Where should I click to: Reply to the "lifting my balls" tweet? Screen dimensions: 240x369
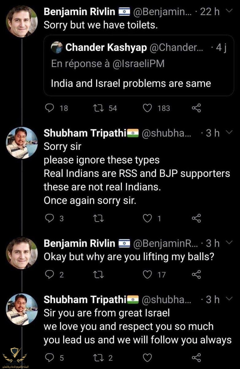pos(49,274)
